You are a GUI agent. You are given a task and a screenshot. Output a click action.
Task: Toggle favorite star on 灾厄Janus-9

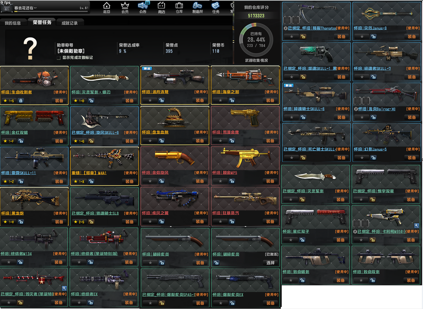click(362, 36)
